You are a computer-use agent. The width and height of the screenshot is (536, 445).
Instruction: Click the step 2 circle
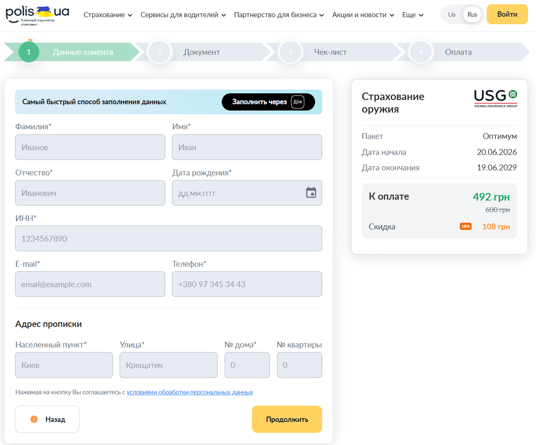point(159,52)
